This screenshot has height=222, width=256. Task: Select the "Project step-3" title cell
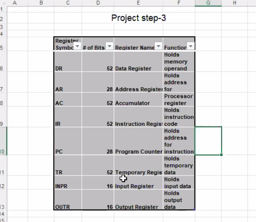pos(138,18)
